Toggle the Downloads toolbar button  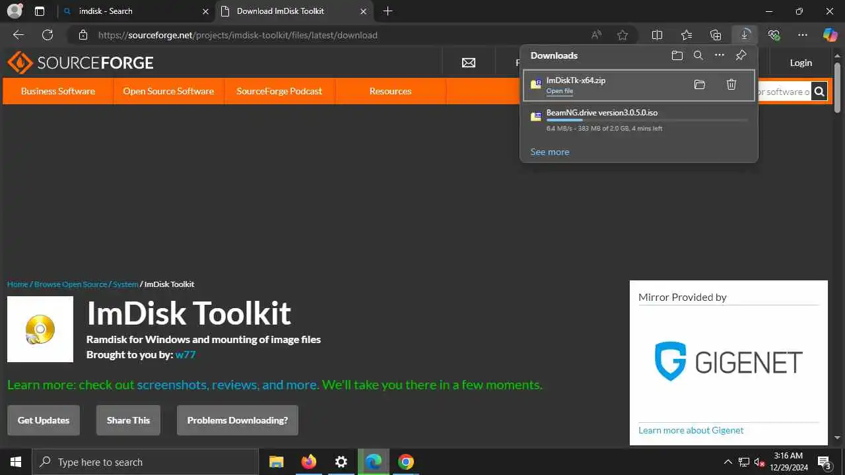pyautogui.click(x=745, y=35)
